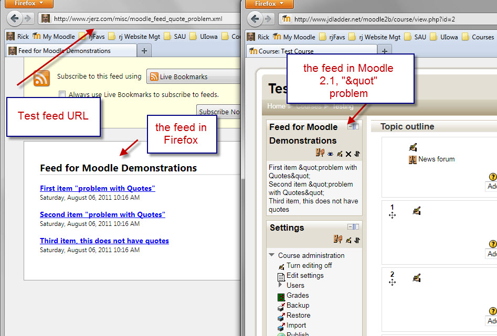Click the site favicon in the rjerz.com address bar
Image resolution: width=497 pixels, height=336 pixels.
point(46,19)
